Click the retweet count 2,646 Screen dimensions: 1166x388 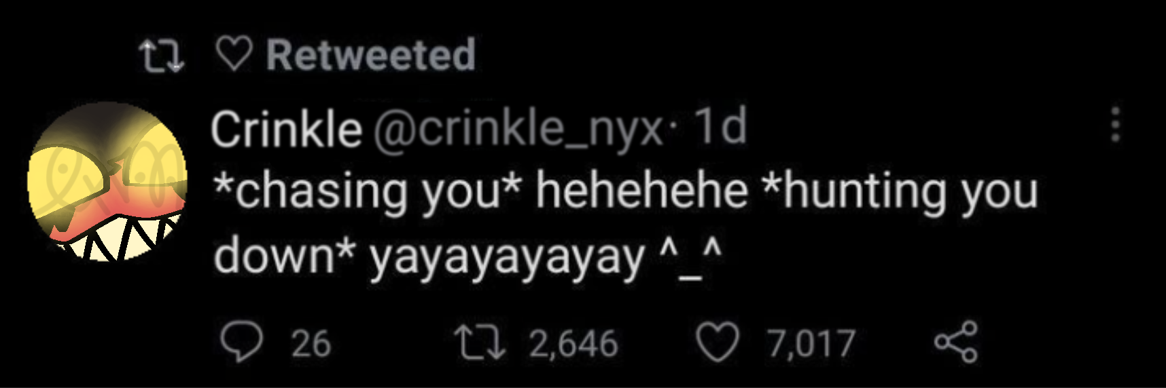[573, 343]
